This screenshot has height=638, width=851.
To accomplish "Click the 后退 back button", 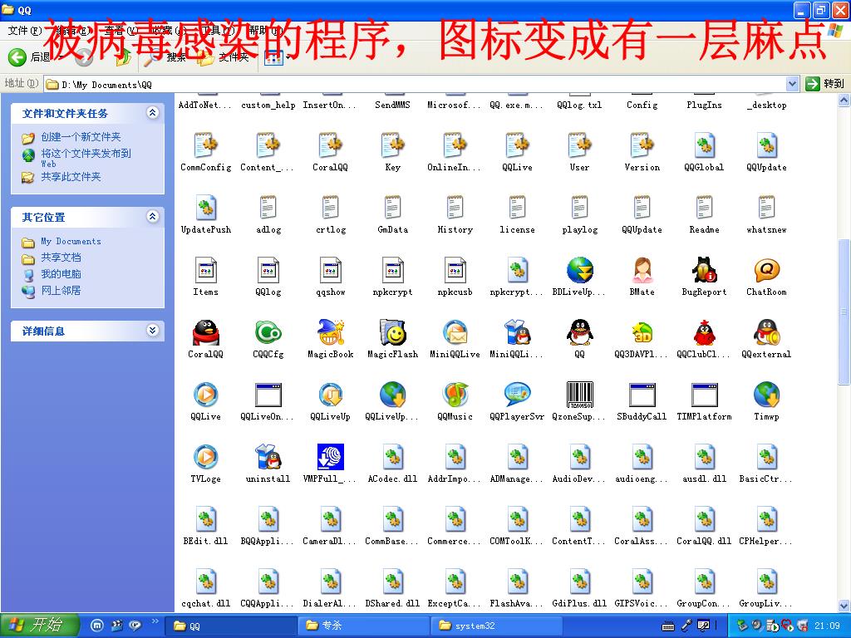I will click(x=29, y=56).
